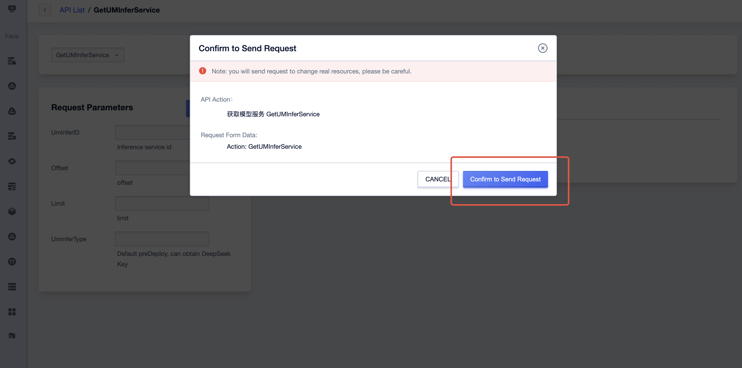Click the red warning icon in the note

[203, 71]
